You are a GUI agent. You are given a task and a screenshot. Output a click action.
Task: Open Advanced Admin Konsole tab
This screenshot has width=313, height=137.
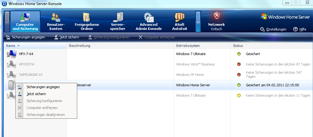(148, 21)
